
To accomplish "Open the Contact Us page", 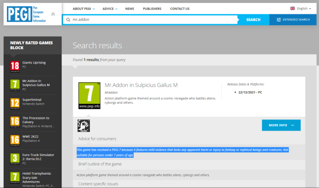I will 180,8.
